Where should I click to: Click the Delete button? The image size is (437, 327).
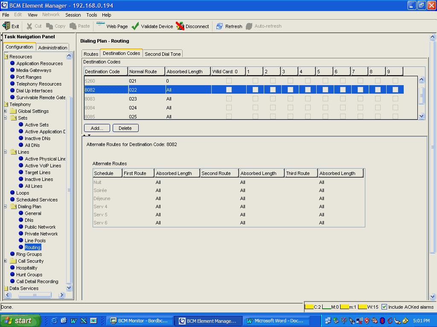pos(125,128)
